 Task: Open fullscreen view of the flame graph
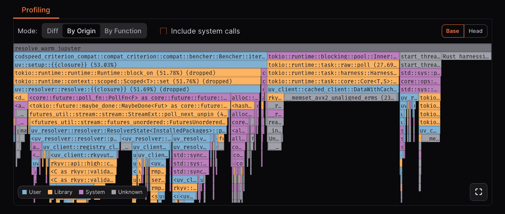click(x=478, y=192)
